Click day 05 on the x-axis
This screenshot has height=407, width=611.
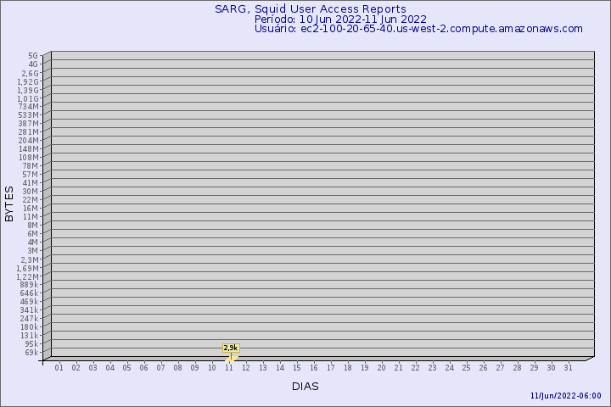126,368
